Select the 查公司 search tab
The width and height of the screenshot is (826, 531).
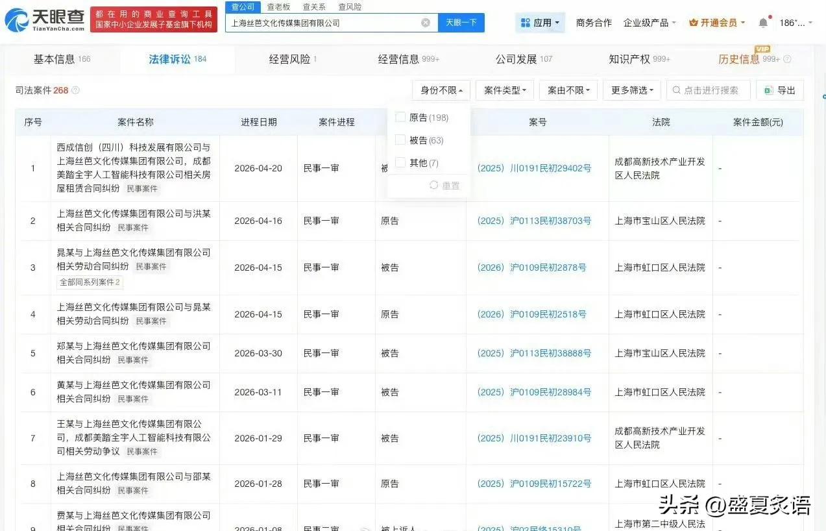point(243,6)
